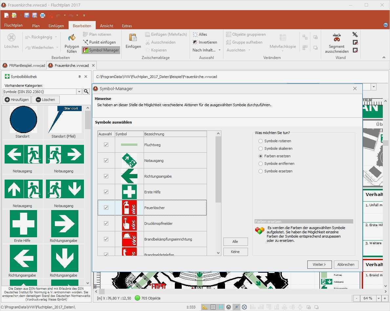The width and height of the screenshot is (390, 311).
Task: Uncheck the Brandbekämpfungseinrichtung checkbox
Action: [106, 239]
